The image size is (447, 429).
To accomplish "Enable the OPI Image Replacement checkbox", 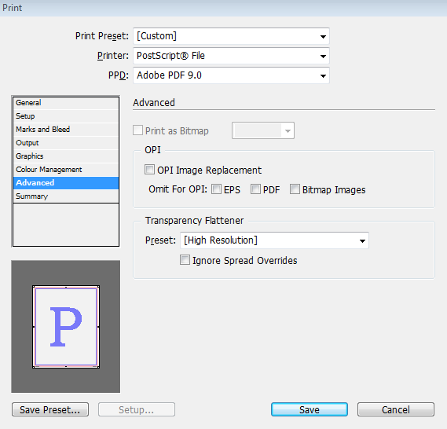I will coord(150,169).
